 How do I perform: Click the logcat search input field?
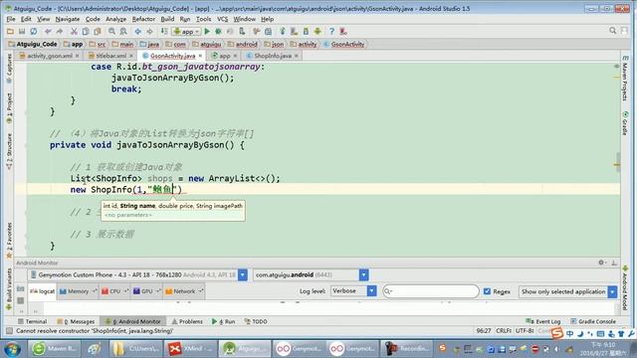coord(431,291)
